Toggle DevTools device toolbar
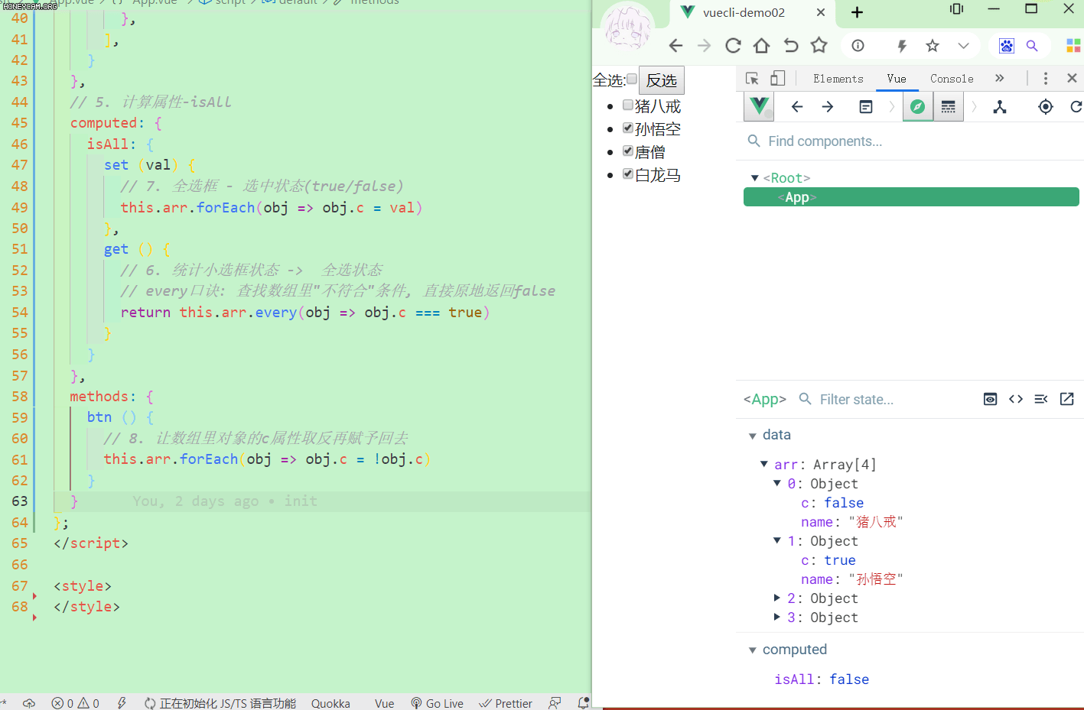This screenshot has width=1084, height=710. pyautogui.click(x=778, y=79)
